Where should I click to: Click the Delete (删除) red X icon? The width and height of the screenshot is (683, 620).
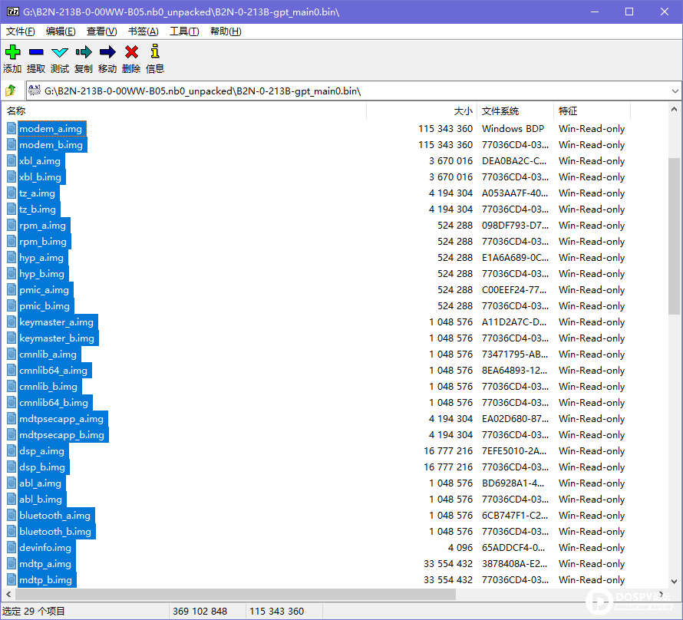(131, 52)
